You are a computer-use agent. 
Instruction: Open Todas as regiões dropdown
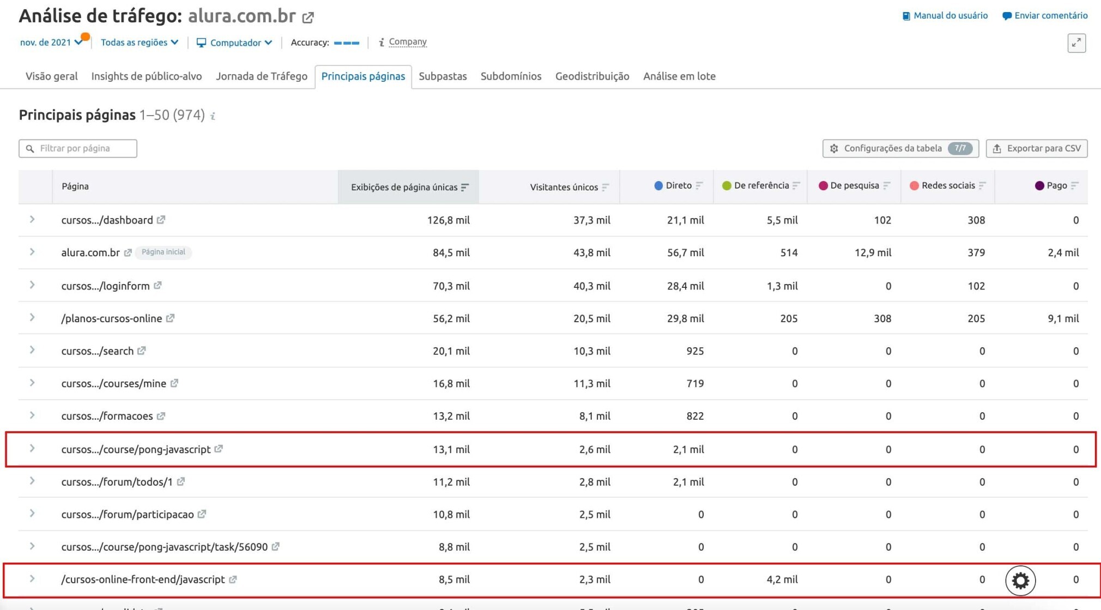point(140,42)
